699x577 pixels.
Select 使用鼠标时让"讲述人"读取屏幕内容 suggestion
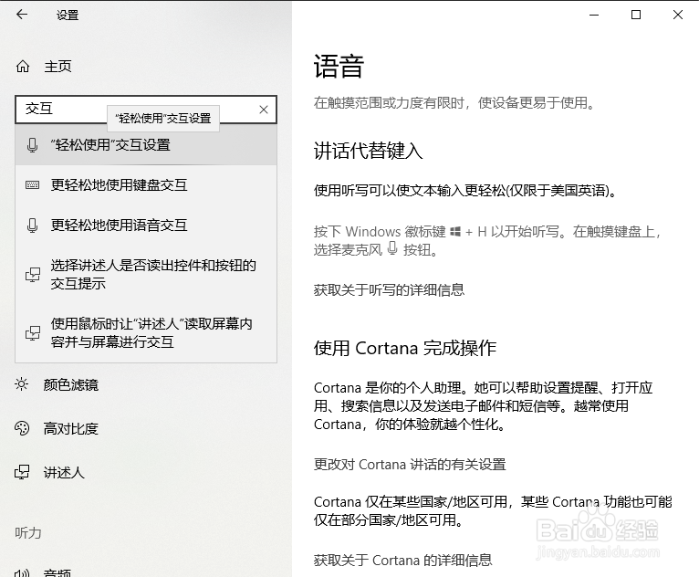pos(146,332)
